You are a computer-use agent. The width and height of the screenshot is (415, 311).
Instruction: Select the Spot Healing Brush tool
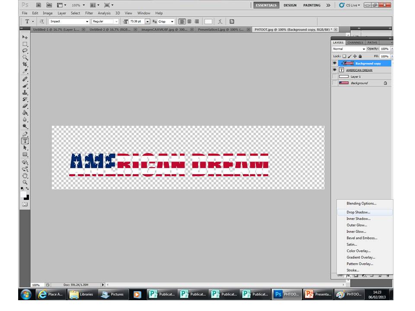coord(25,79)
